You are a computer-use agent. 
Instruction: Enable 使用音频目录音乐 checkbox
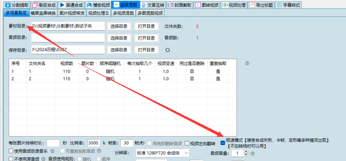[x=11, y=151]
